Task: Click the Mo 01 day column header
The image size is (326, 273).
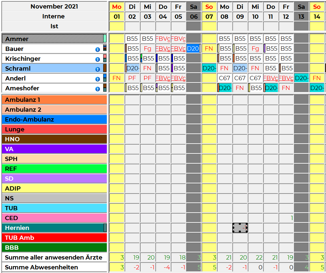Action: tap(117, 11)
